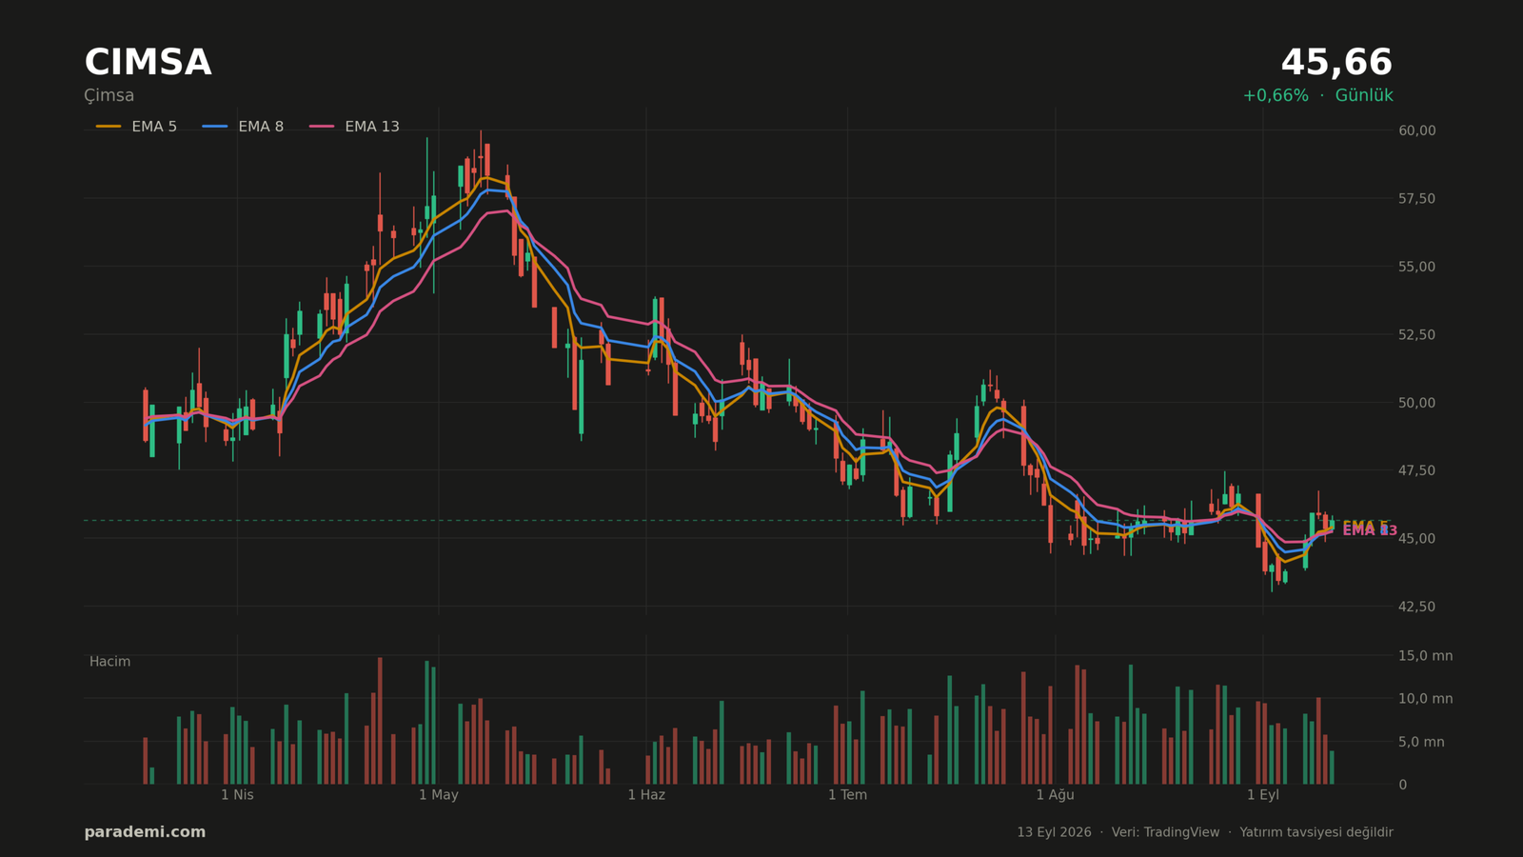Click the Veri: TradingView source credit
The image size is (1523, 857).
[1165, 832]
